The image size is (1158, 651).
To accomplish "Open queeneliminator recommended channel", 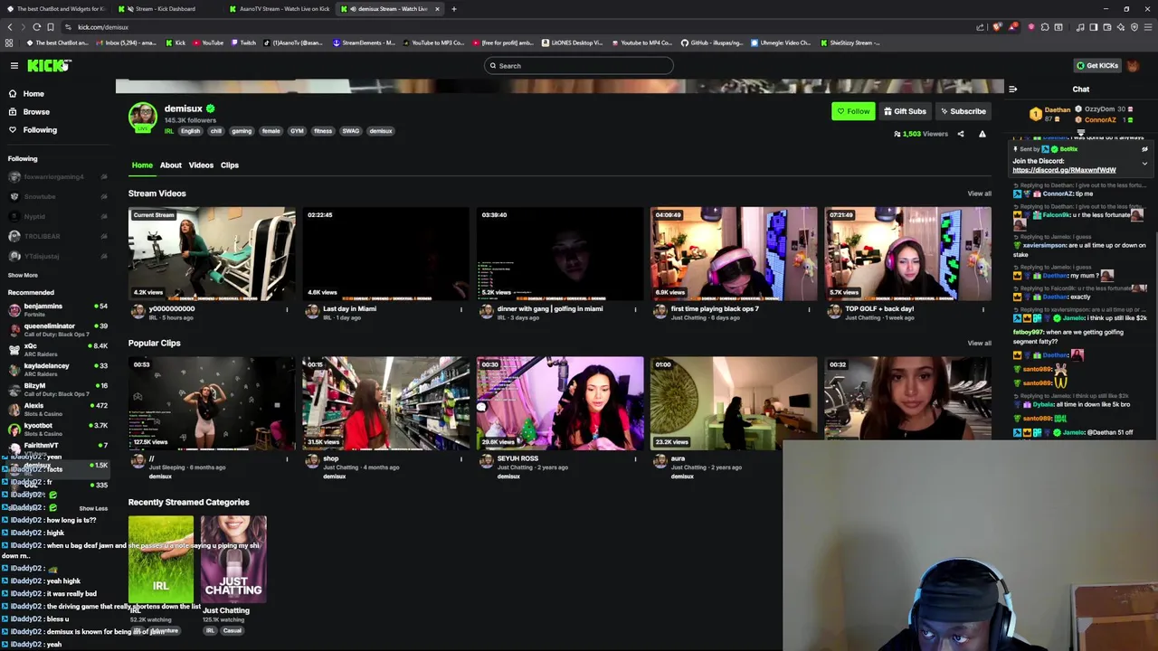I will pos(58,330).
